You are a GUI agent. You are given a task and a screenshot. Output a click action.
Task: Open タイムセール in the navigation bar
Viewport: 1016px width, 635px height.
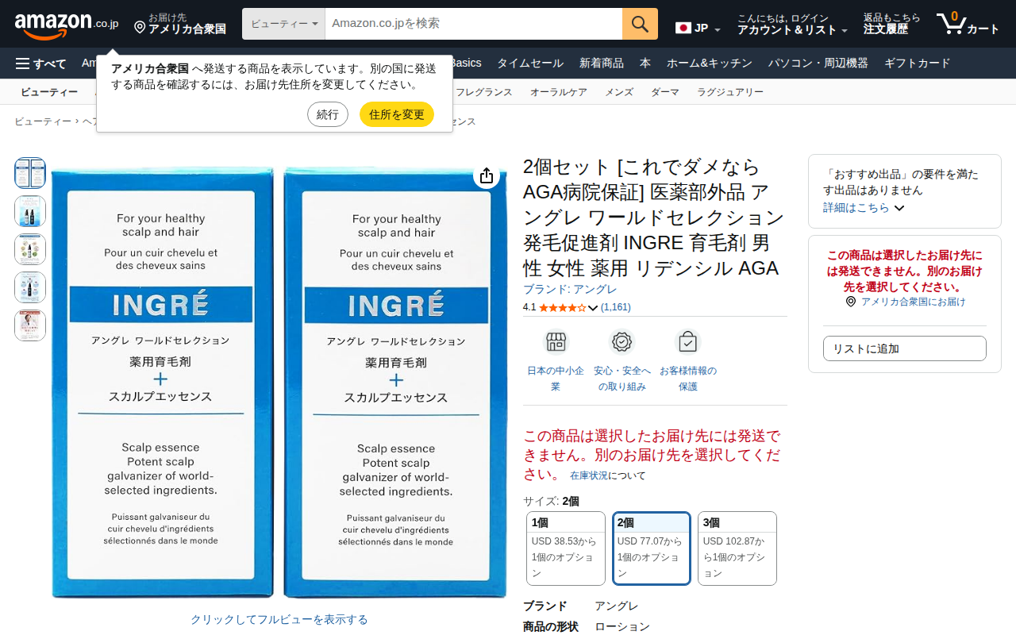(x=530, y=63)
